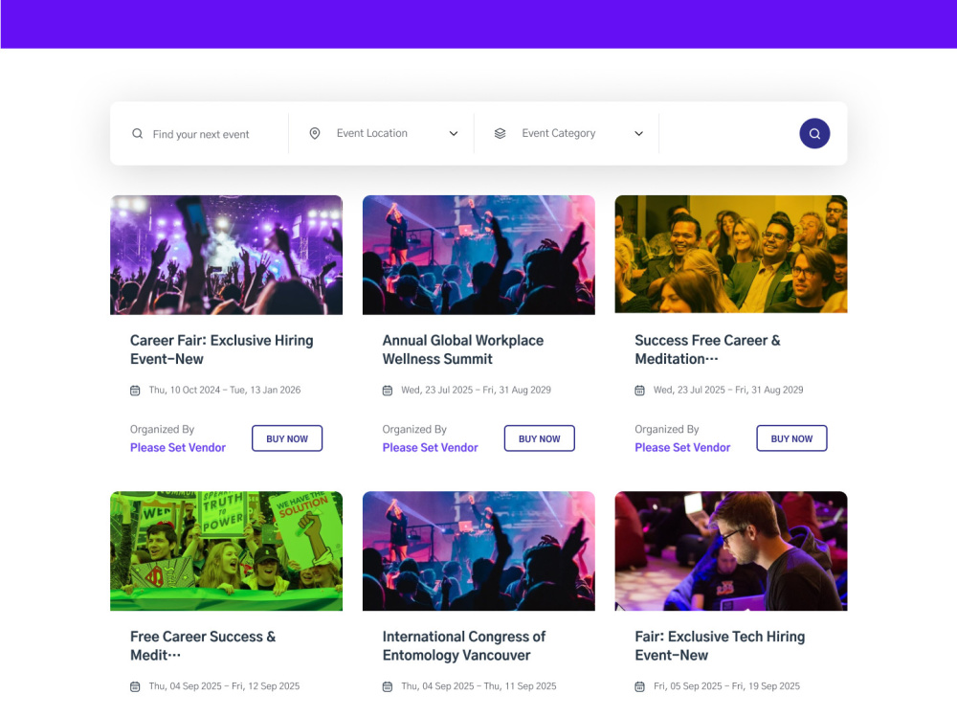This screenshot has width=957, height=717.
Task: Click the Event Category chevron arrow
Action: [x=638, y=134]
